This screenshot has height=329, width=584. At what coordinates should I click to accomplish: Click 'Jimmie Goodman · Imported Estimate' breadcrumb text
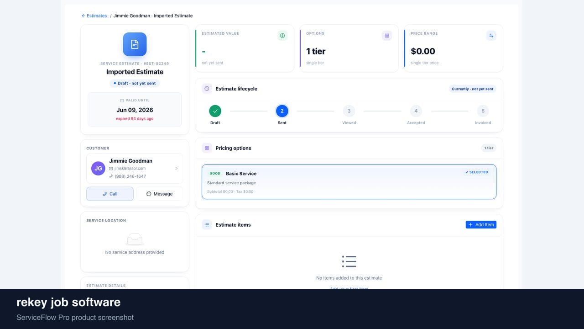[153, 16]
